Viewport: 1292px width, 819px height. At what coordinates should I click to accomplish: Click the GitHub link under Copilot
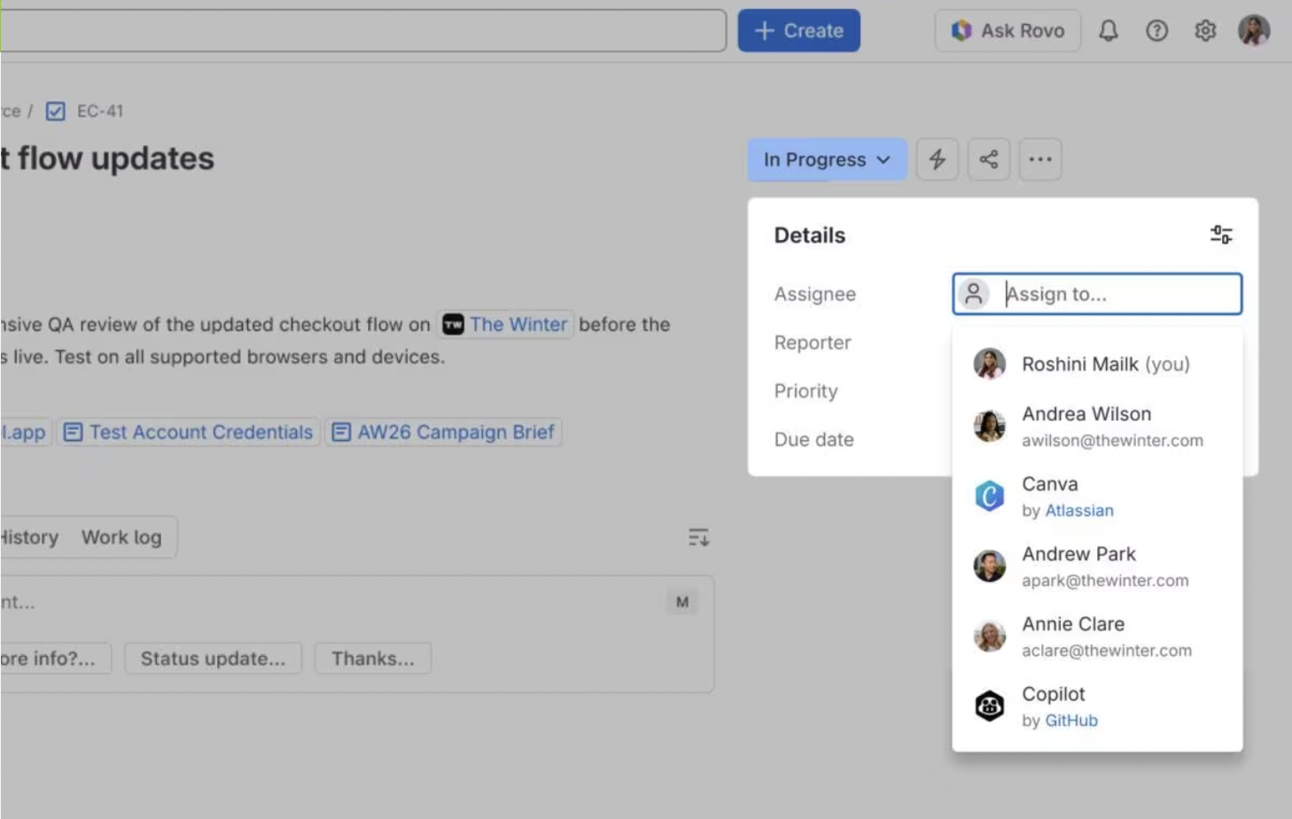click(x=1071, y=721)
